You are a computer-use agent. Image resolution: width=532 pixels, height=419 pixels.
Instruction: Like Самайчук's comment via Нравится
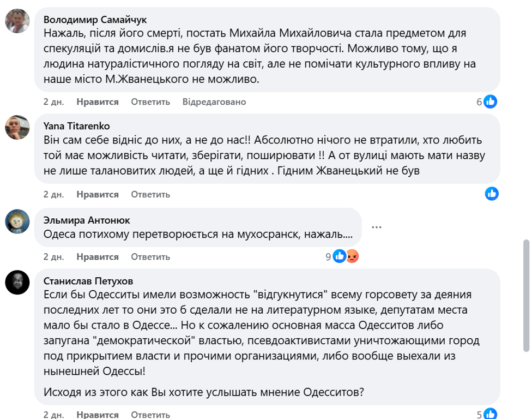[x=98, y=101]
